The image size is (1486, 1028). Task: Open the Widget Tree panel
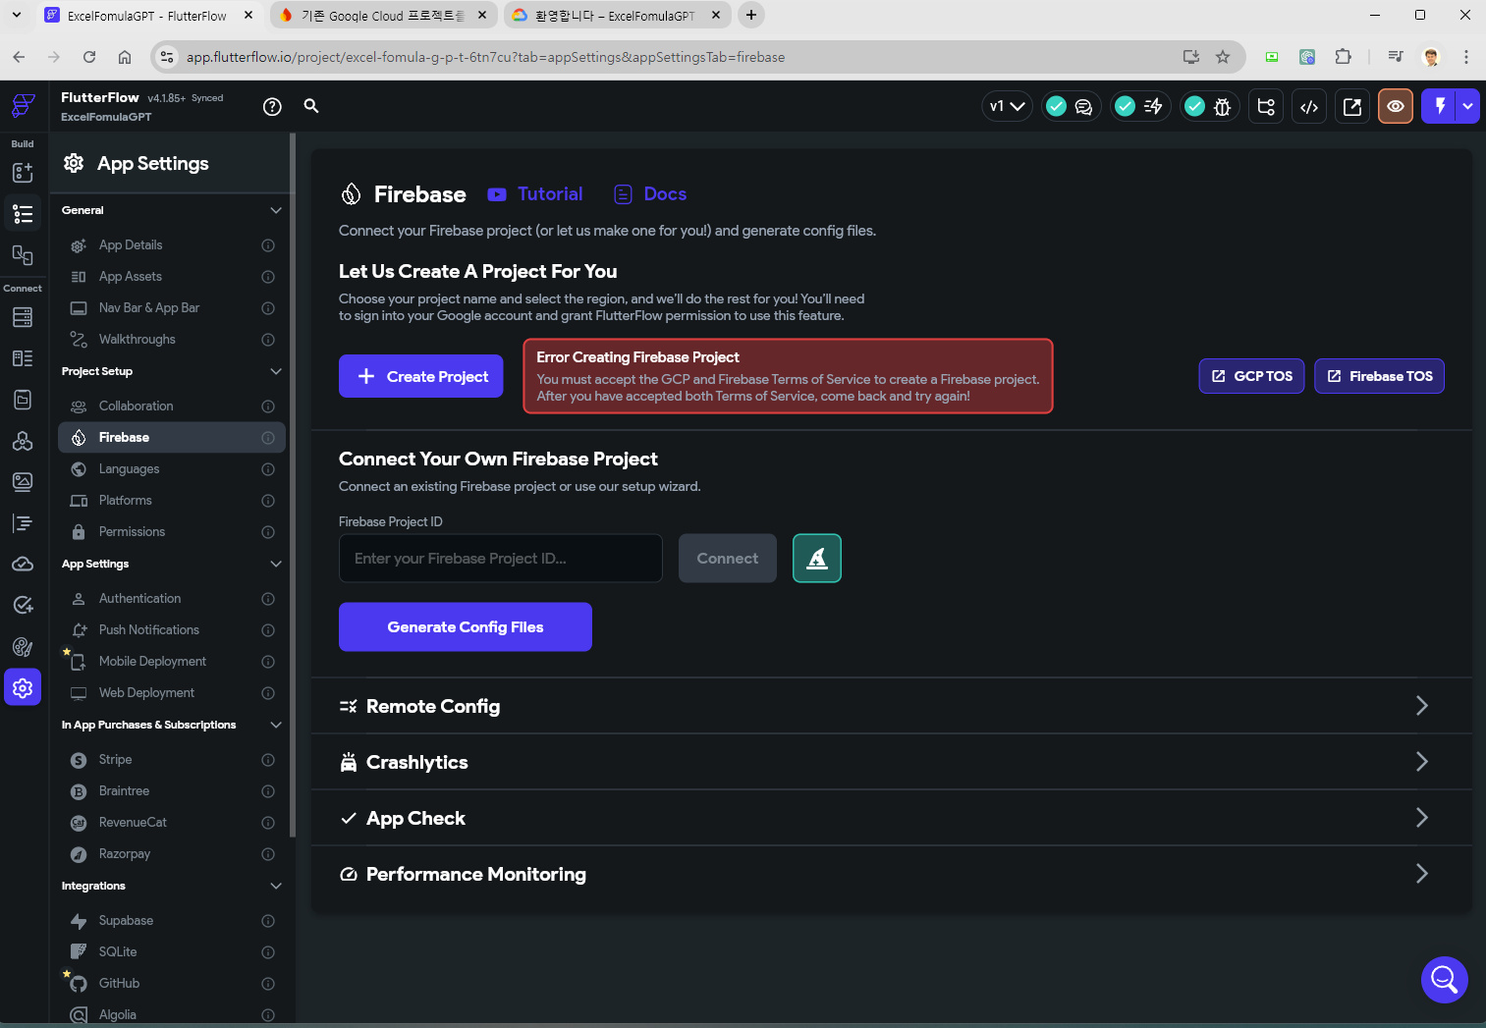coord(23,214)
